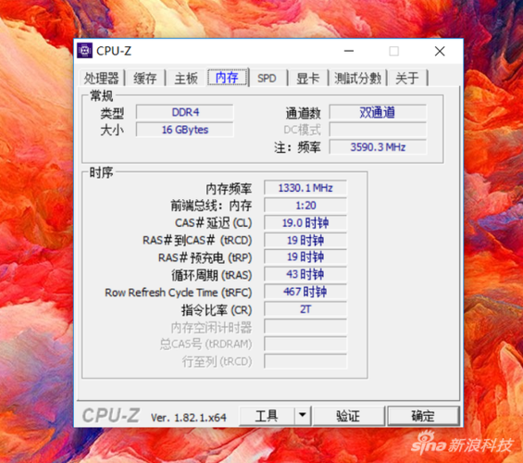Viewport: 523px width, 463px height.
Task: Click the DDR4 type field
Action: [x=185, y=112]
